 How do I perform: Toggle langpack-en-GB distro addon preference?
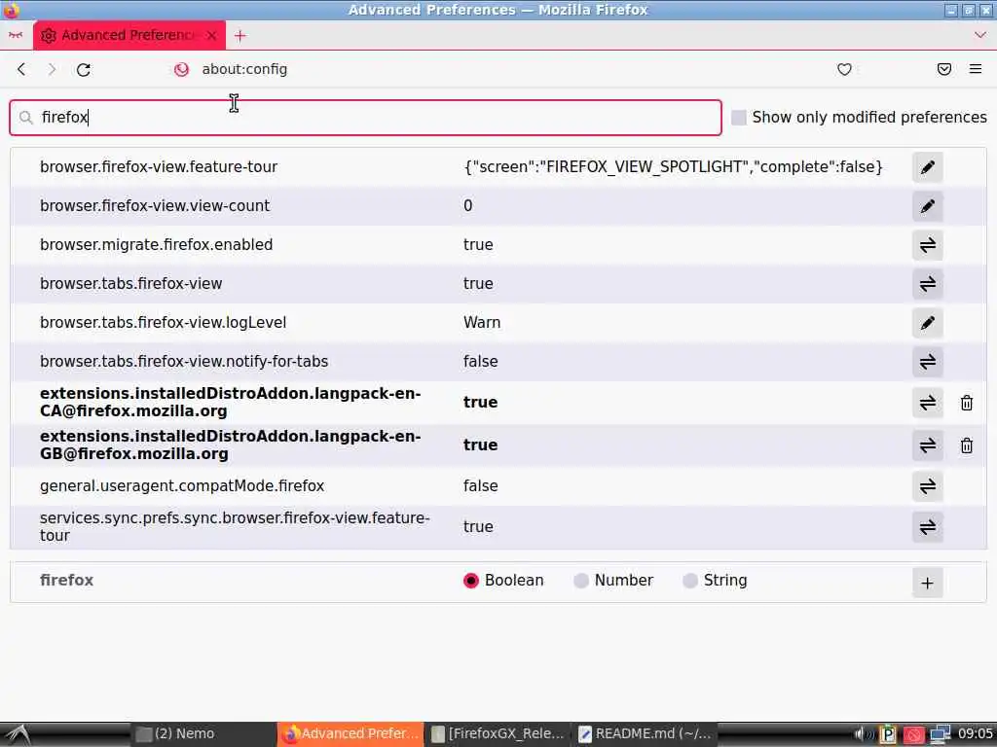[927, 445]
